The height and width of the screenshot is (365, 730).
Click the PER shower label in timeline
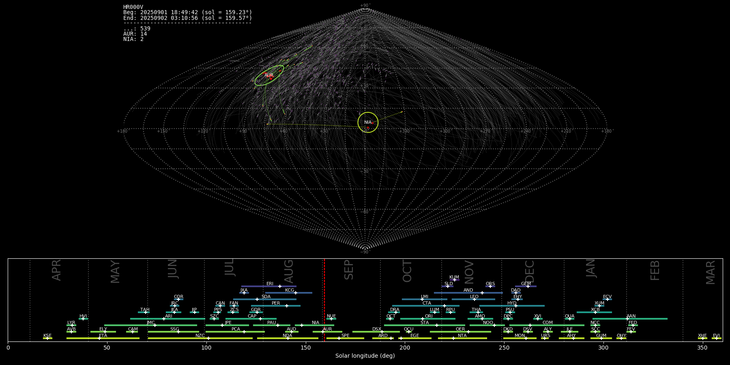click(x=276, y=303)
